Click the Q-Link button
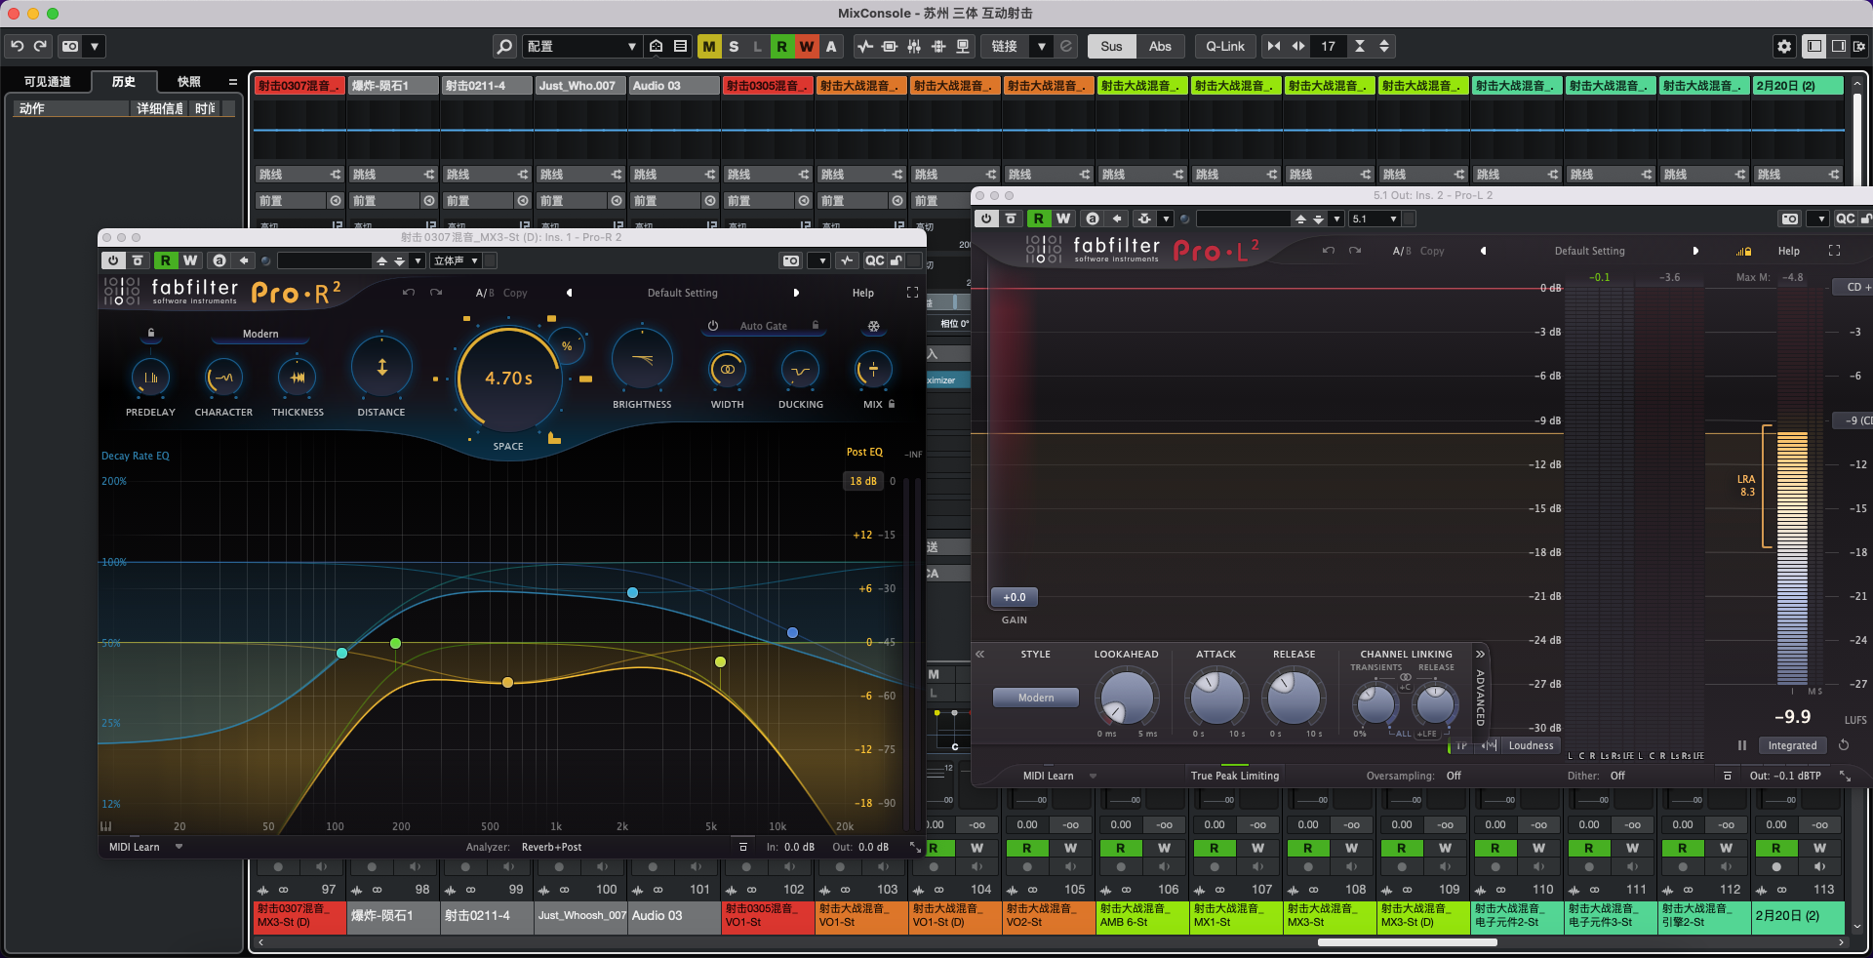 (x=1224, y=46)
